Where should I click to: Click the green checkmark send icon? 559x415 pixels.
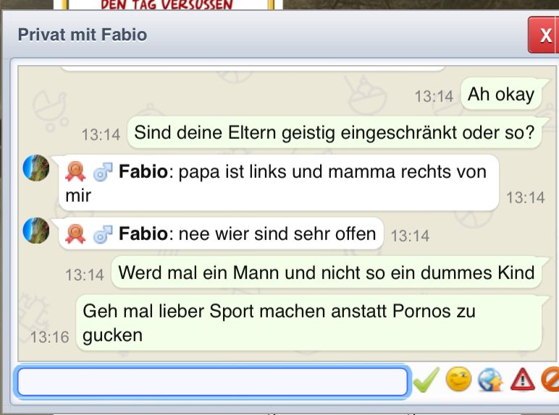pyautogui.click(x=426, y=380)
